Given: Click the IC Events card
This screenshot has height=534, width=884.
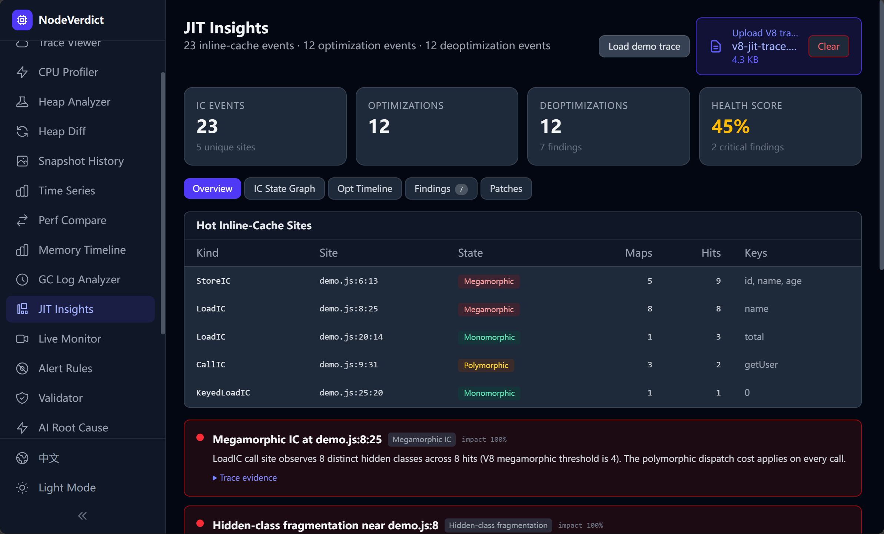Looking at the screenshot, I should point(265,126).
